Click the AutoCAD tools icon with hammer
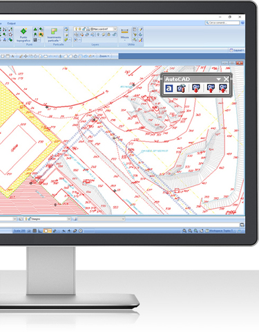Screen dimensions: 259x332 click(181, 89)
